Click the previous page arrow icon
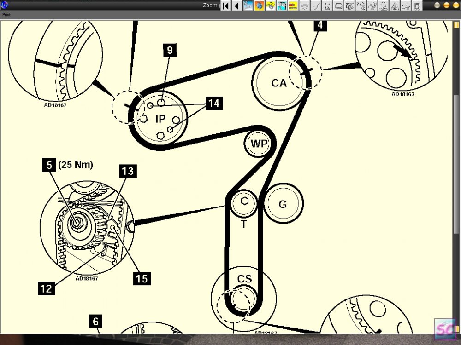461x345 pixels. click(236, 5)
